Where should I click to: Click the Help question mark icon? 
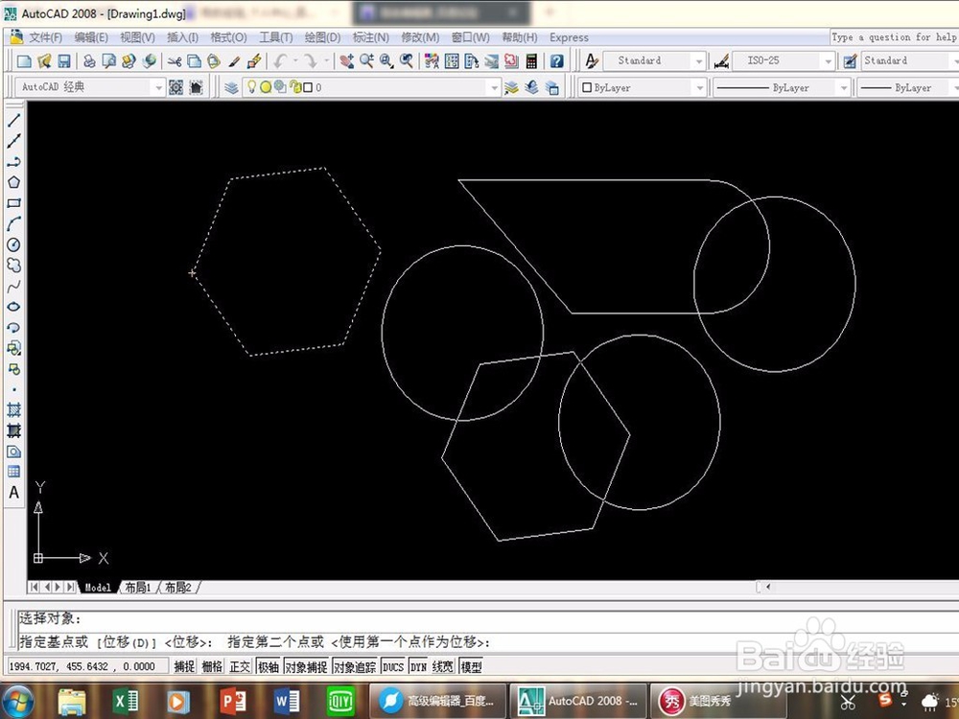(x=556, y=60)
